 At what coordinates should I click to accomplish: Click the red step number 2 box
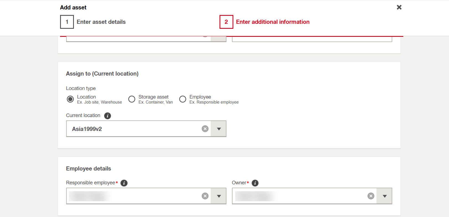226,22
